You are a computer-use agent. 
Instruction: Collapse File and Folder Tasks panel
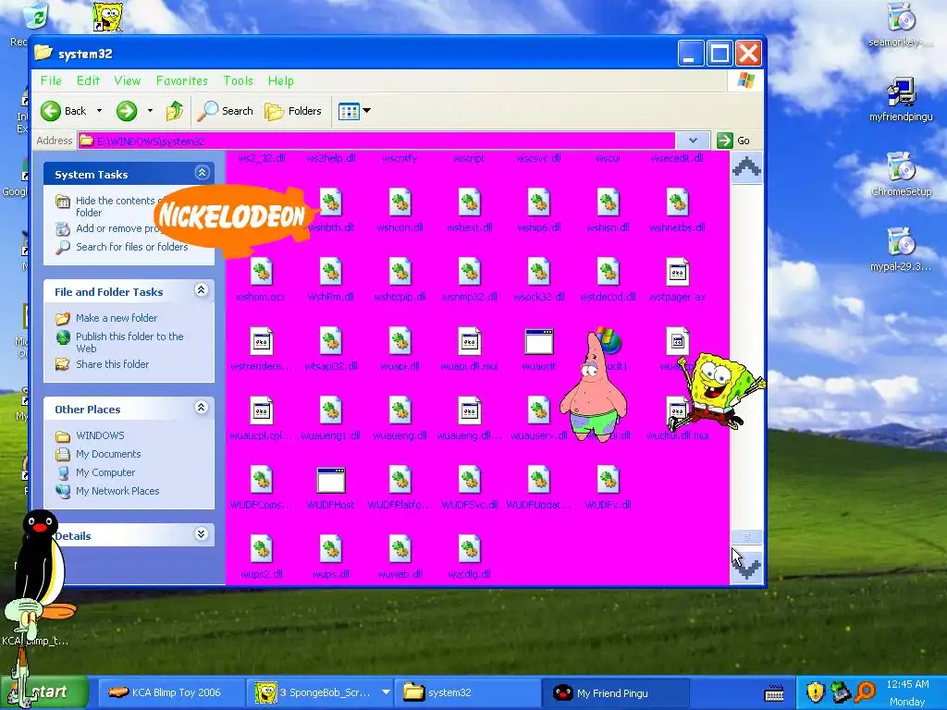click(x=202, y=290)
